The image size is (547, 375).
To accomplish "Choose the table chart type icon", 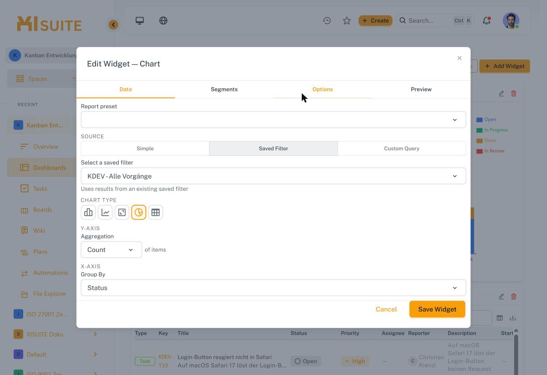I will pos(155,212).
